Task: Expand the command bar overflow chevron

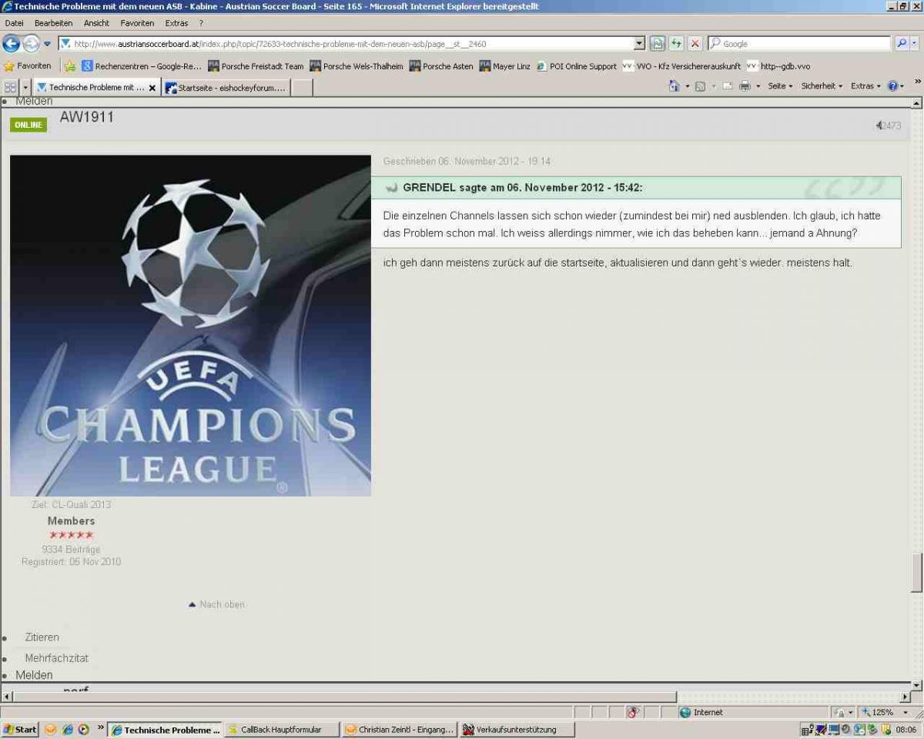Action: [917, 82]
